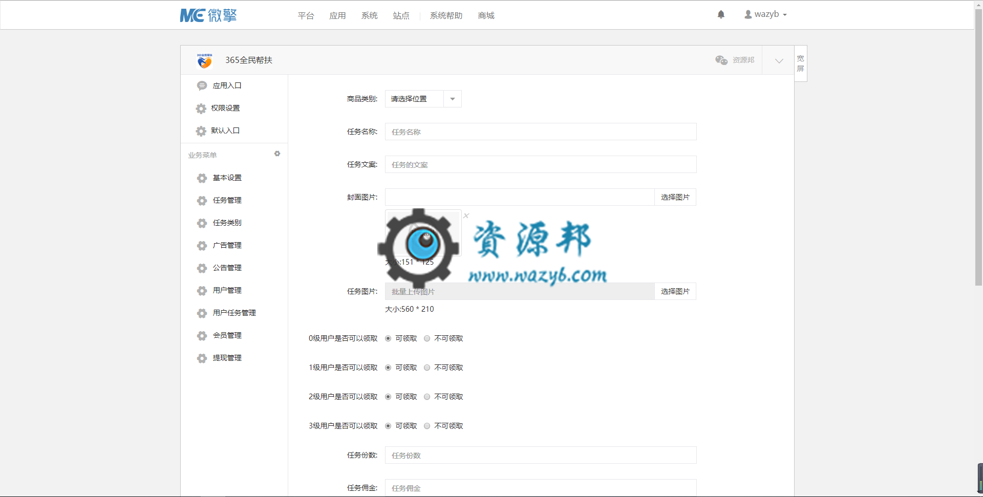The image size is (983, 497).
Task: Open the wazyb user account dropdown
Action: [765, 14]
